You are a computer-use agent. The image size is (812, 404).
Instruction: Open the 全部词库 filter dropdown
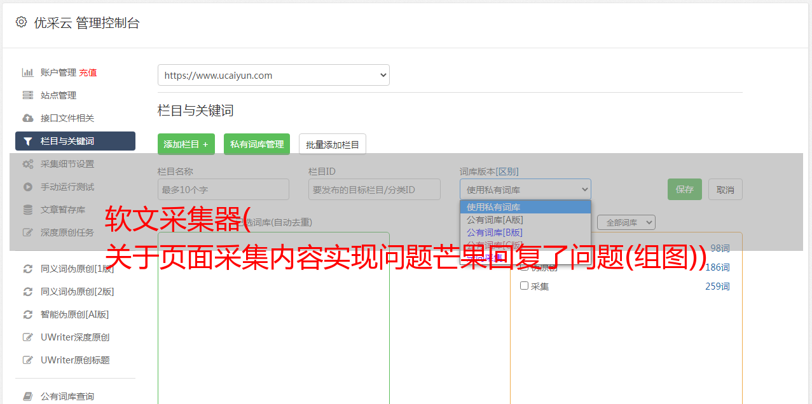click(626, 222)
